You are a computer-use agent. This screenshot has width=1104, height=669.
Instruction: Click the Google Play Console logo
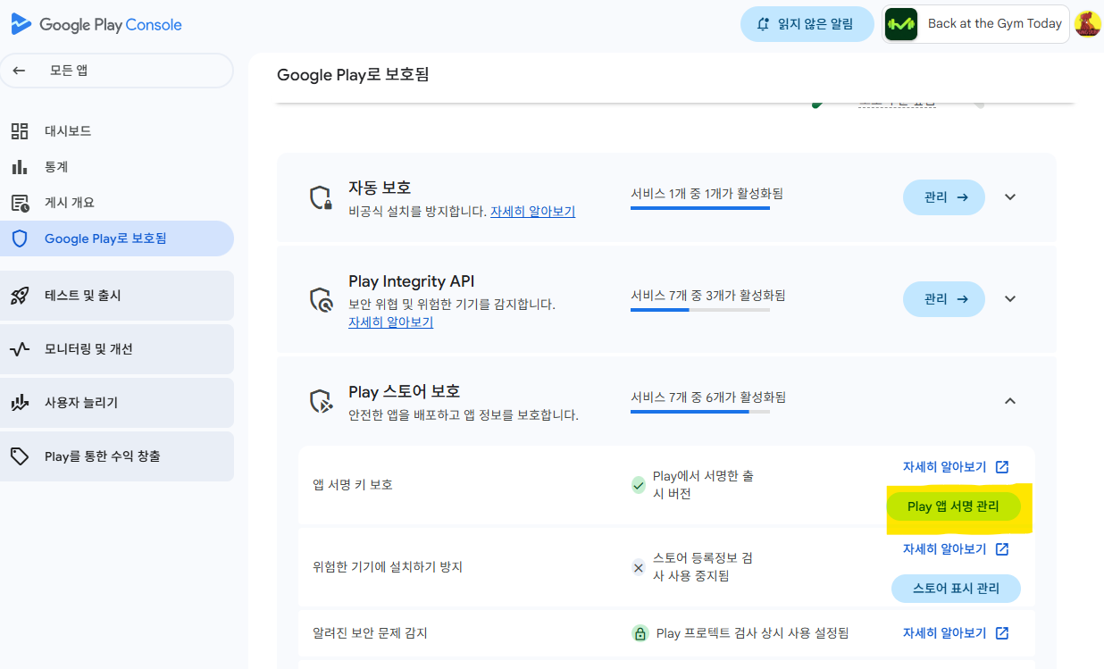click(x=96, y=24)
